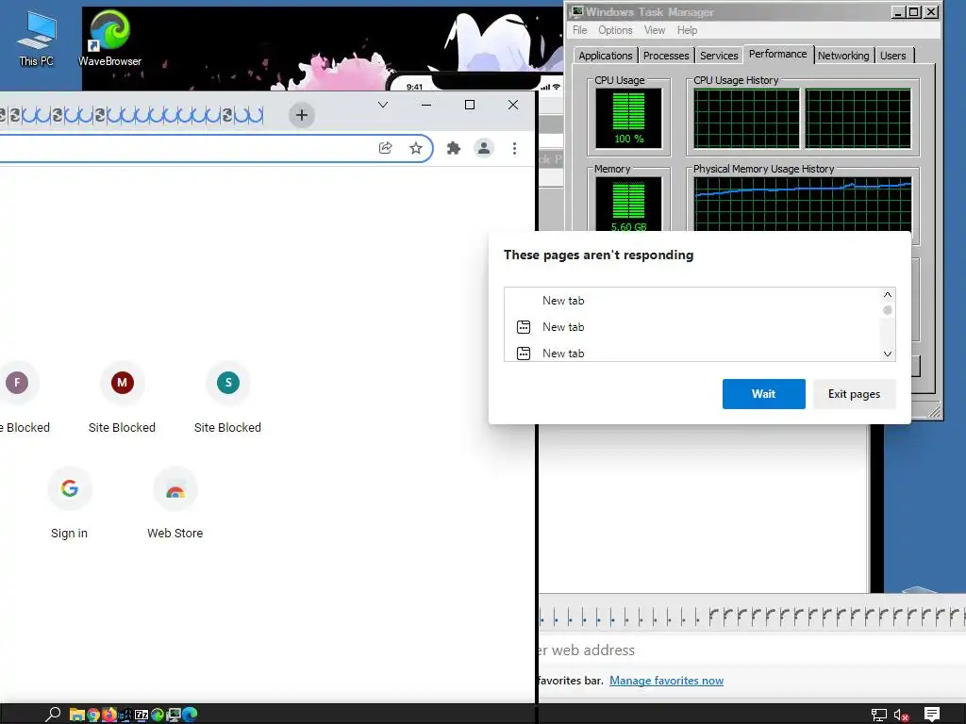Open the Options menu in Task Manager
This screenshot has height=724, width=966.
[x=615, y=30]
